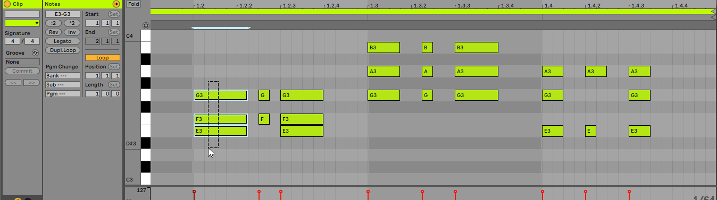Click the Commit groove button
Screen dimensions: 717x200
click(22, 71)
